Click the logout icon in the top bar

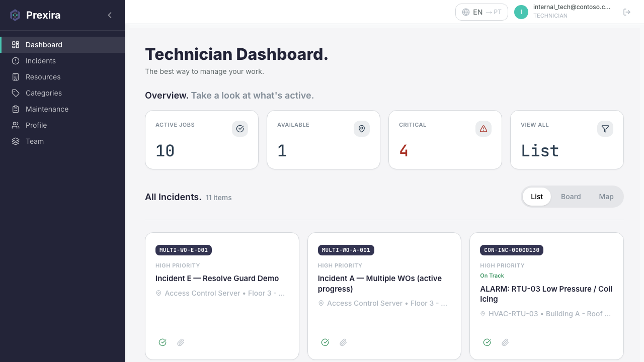[x=627, y=12]
